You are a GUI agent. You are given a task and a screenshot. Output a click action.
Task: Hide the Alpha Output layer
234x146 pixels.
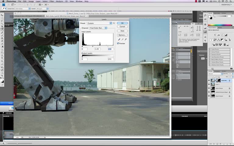[209, 88]
